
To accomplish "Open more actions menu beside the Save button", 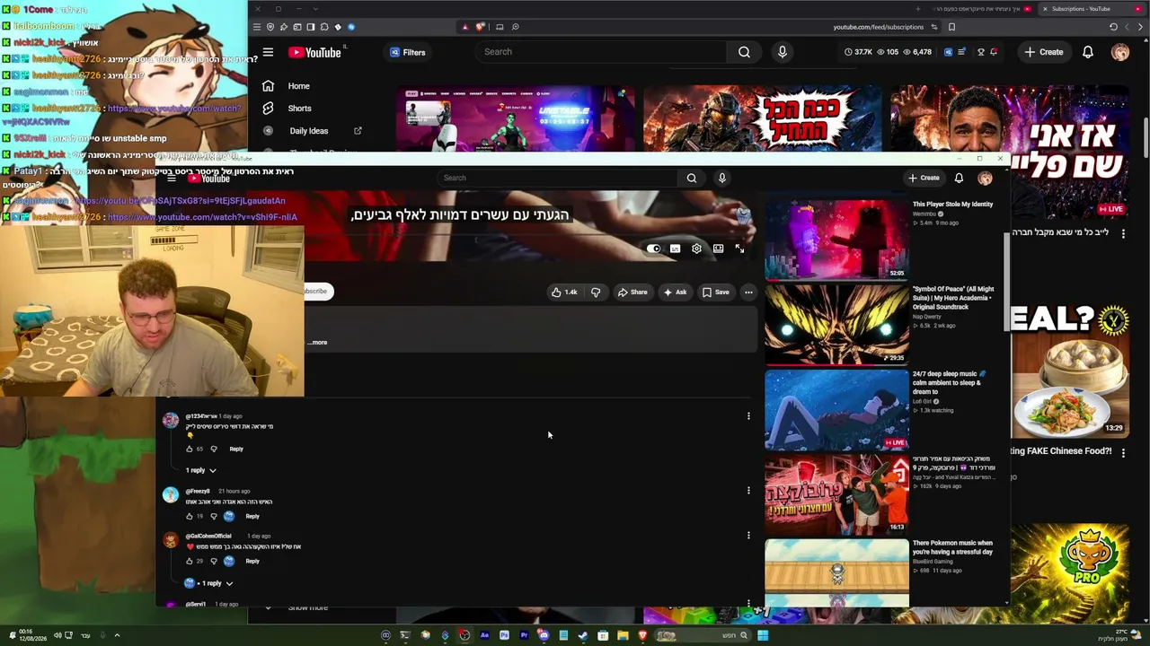I will point(747,292).
